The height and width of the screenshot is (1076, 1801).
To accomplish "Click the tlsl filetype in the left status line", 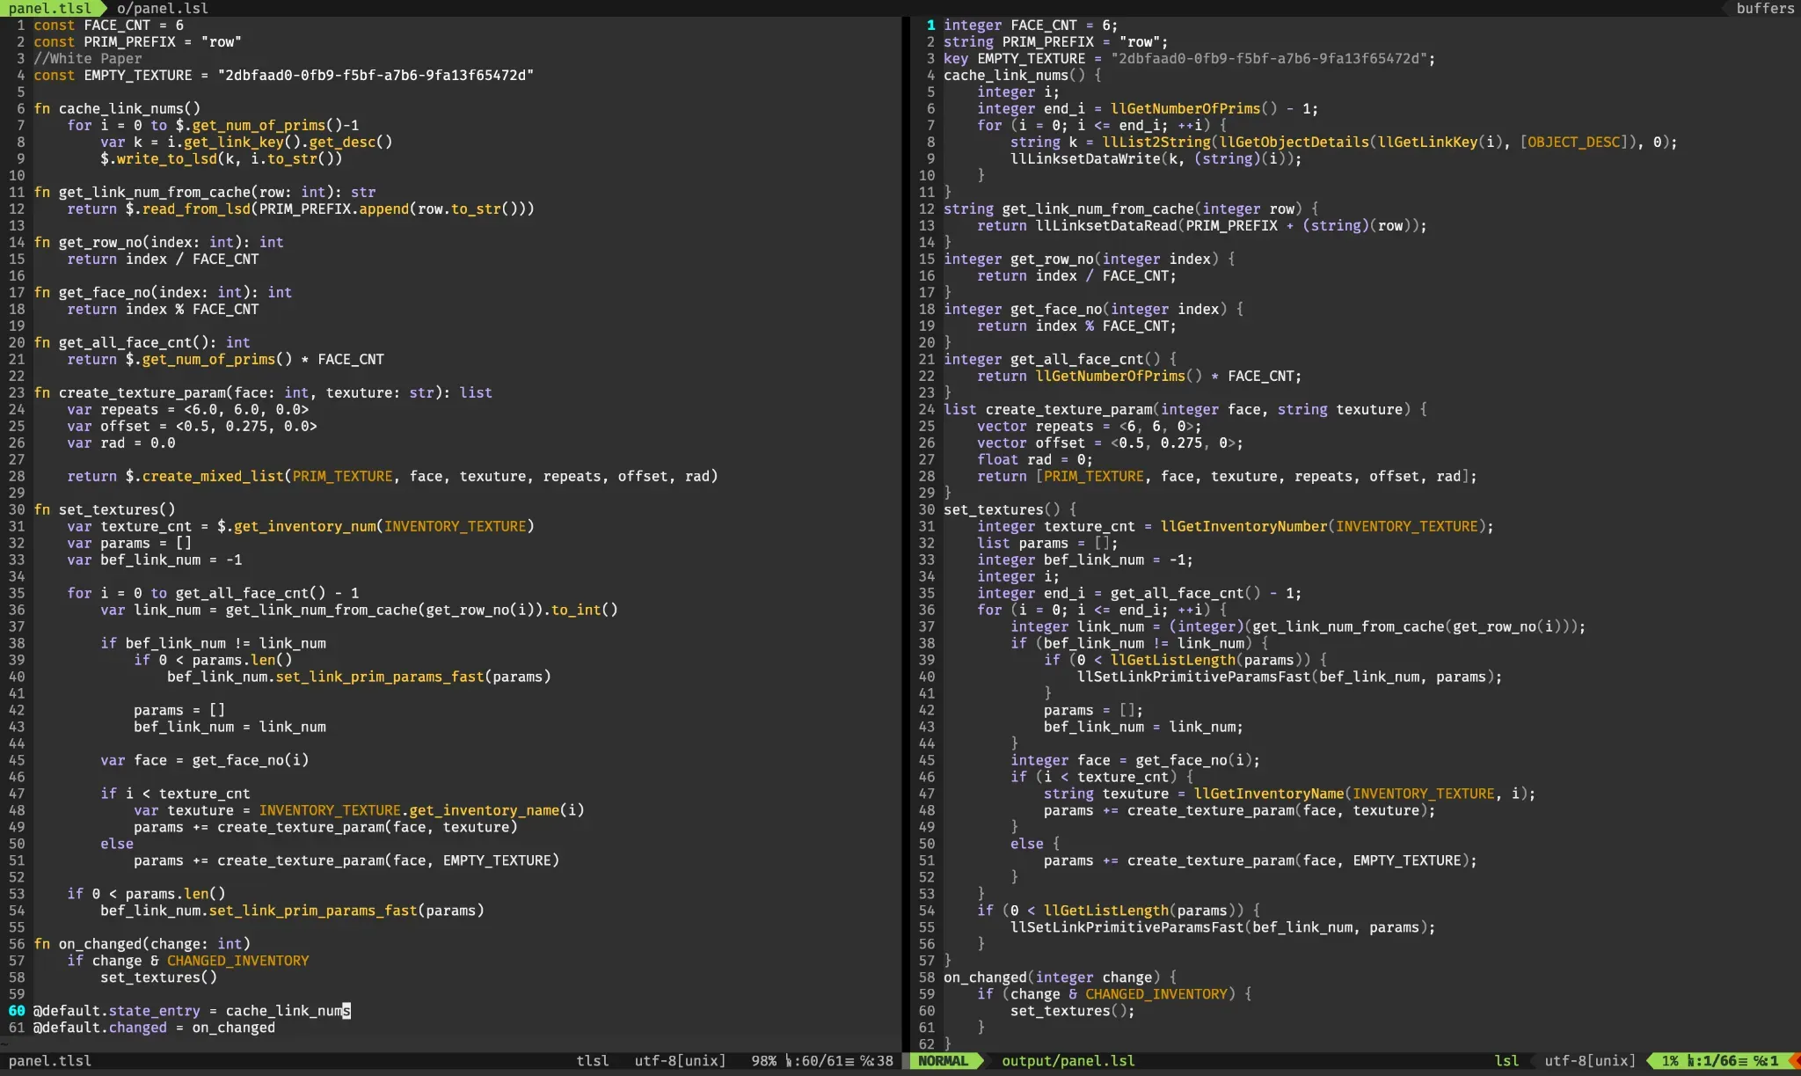I will pyautogui.click(x=593, y=1061).
